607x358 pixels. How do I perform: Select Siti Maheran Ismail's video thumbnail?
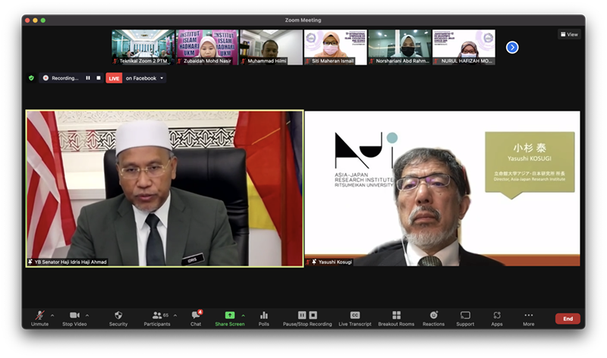[x=335, y=47]
